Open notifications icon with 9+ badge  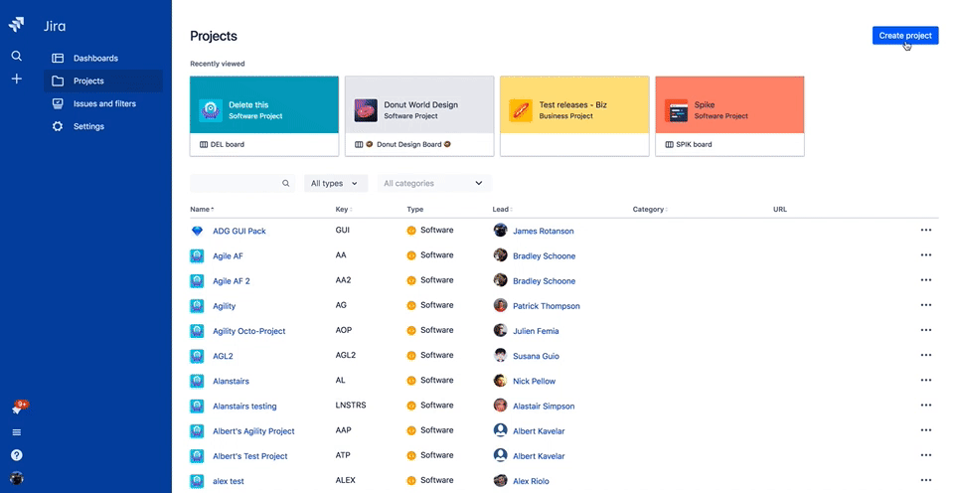point(19,408)
